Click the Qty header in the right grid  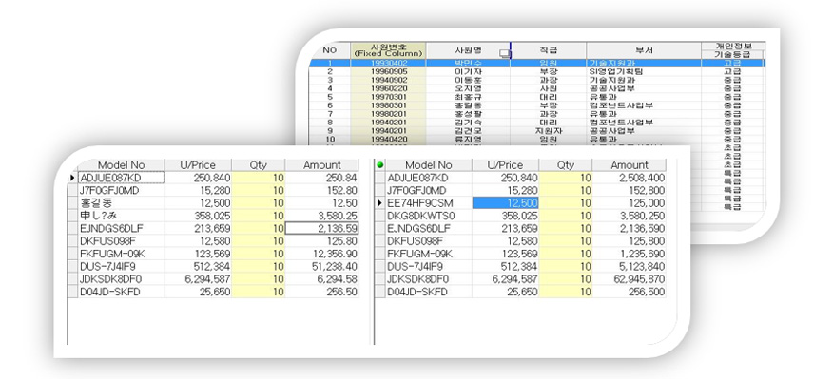click(x=565, y=165)
